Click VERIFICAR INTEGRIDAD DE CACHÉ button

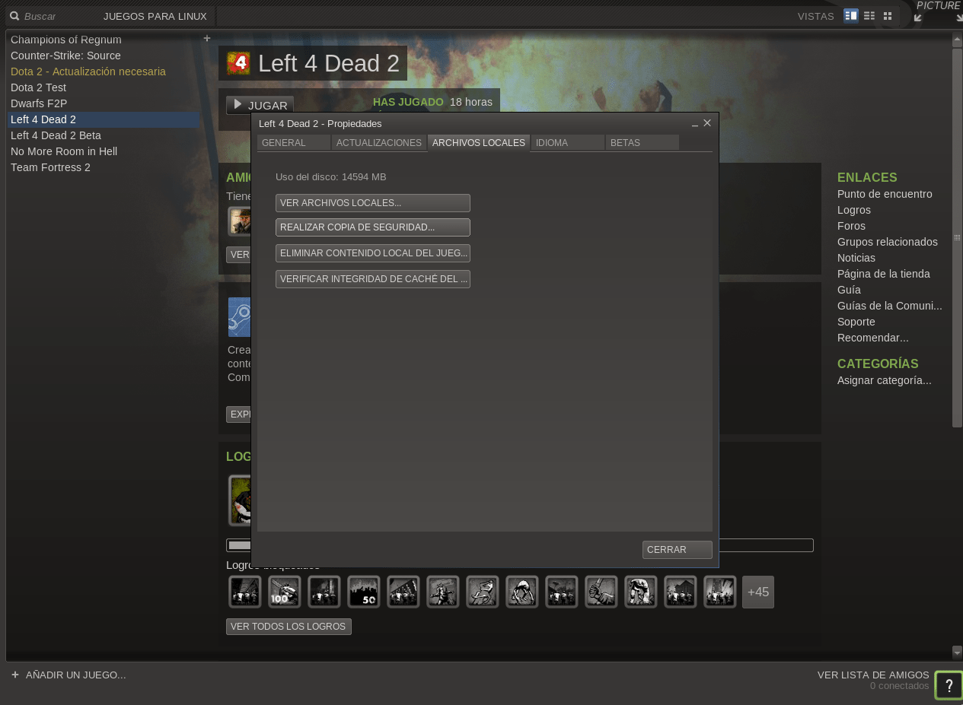pyautogui.click(x=373, y=279)
